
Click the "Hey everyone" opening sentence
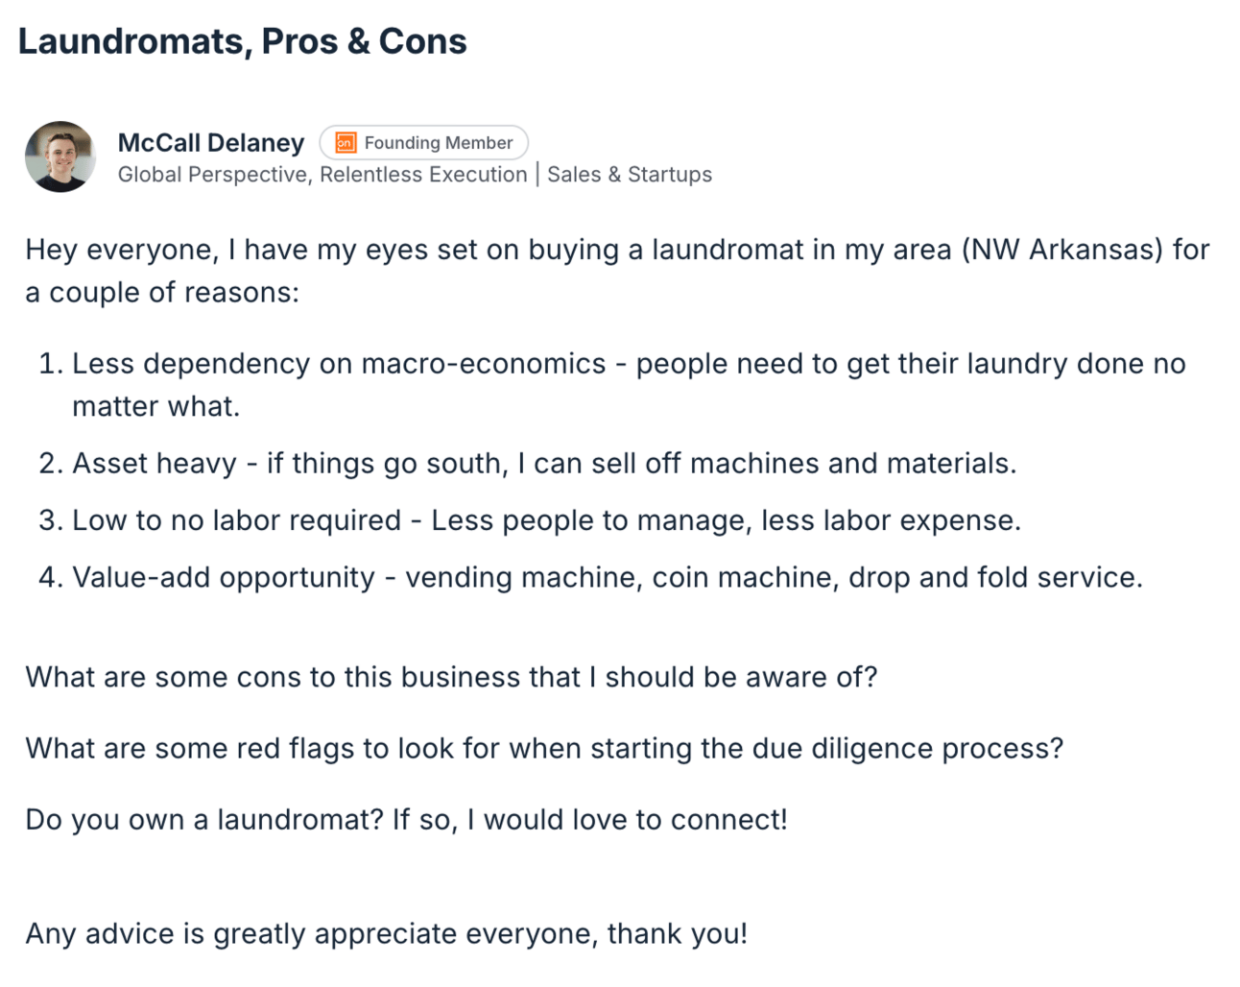[617, 271]
